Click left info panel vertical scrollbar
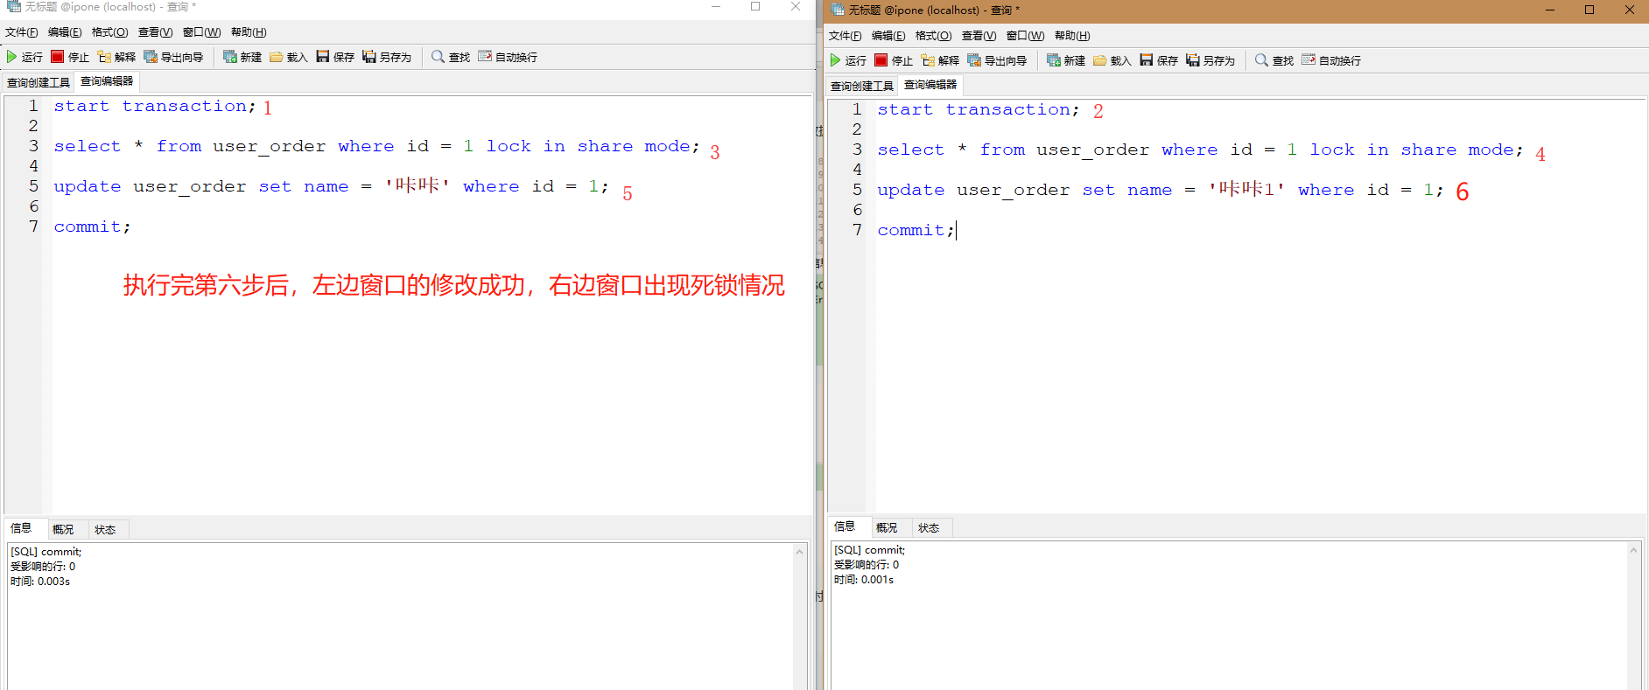 coord(800,617)
